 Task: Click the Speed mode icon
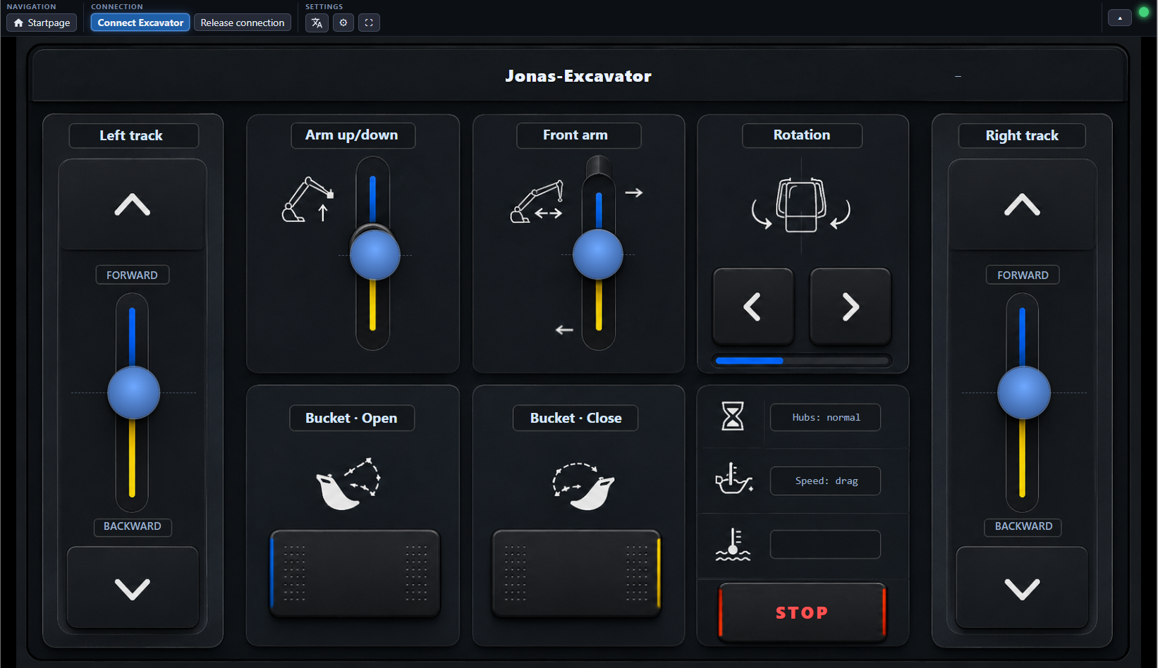(x=733, y=478)
